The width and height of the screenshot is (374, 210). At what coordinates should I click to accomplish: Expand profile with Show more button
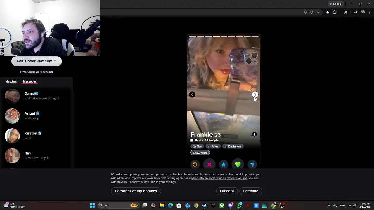pyautogui.click(x=200, y=153)
